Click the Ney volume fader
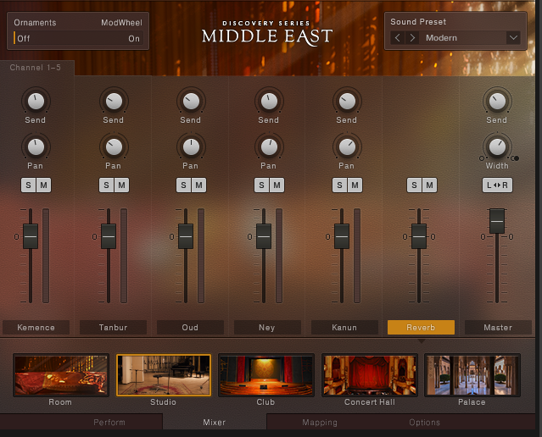 click(264, 236)
